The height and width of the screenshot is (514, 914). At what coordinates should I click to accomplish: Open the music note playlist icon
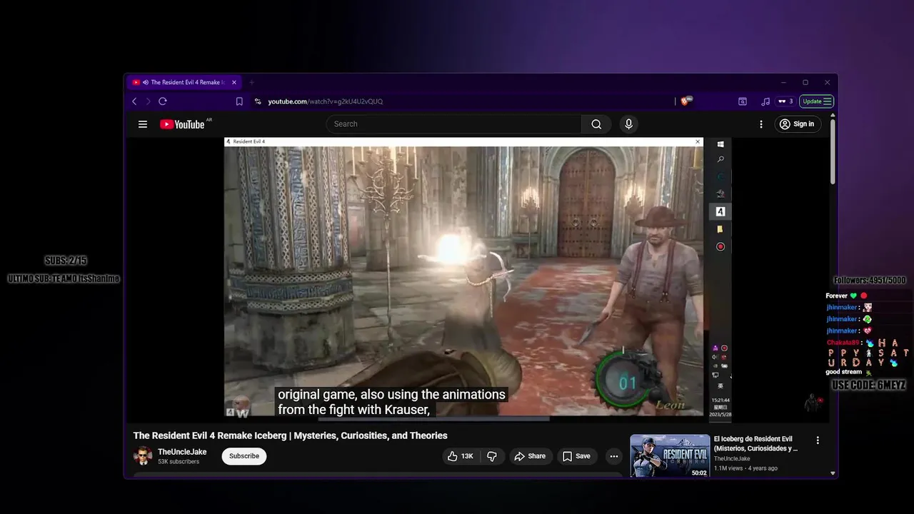tap(765, 101)
